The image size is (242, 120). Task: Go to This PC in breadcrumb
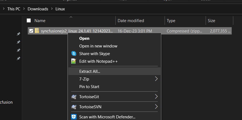tap(14, 9)
